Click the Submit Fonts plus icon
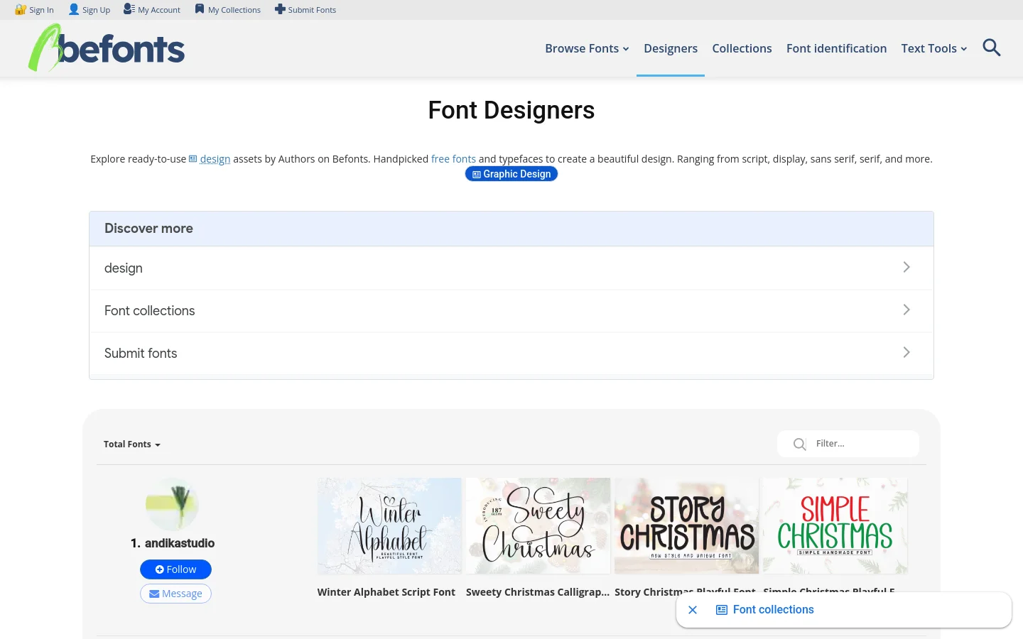 tap(280, 9)
